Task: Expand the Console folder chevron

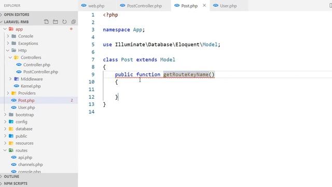Action: click(x=8, y=36)
